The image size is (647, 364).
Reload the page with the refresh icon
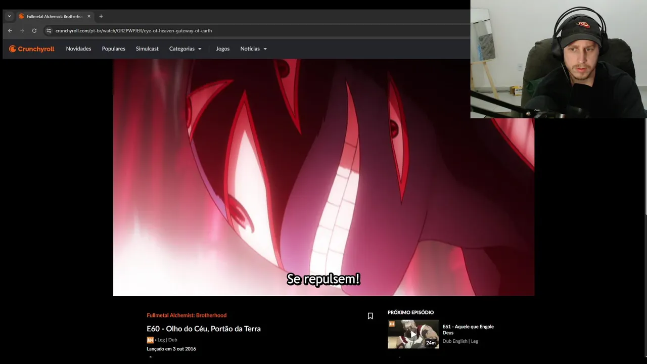(x=34, y=31)
